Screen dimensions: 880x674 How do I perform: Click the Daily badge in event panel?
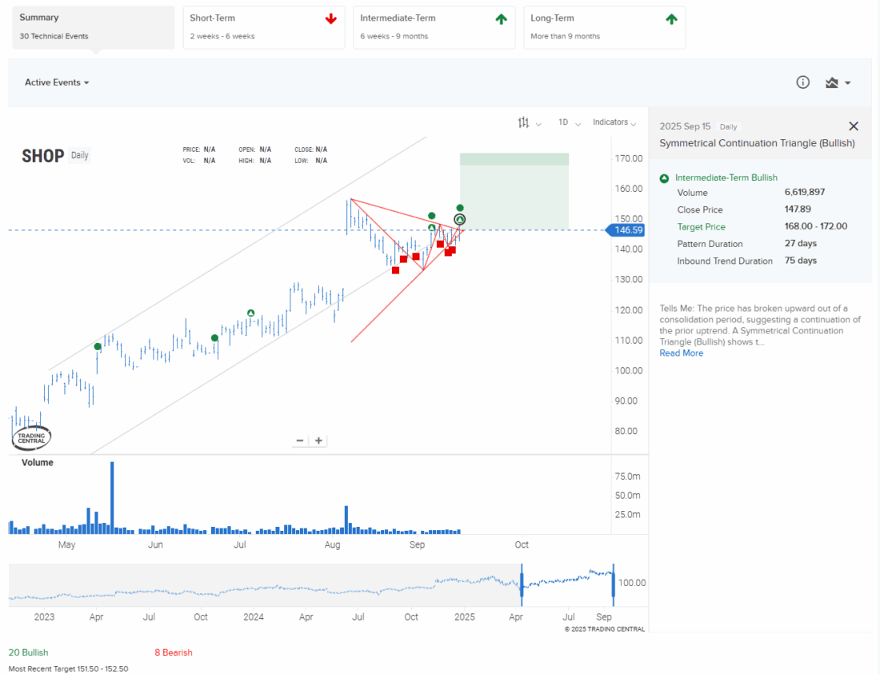point(728,127)
